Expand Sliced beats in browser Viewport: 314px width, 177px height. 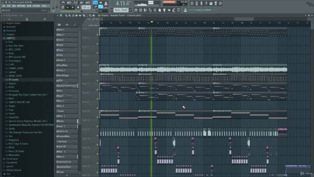click(12, 159)
